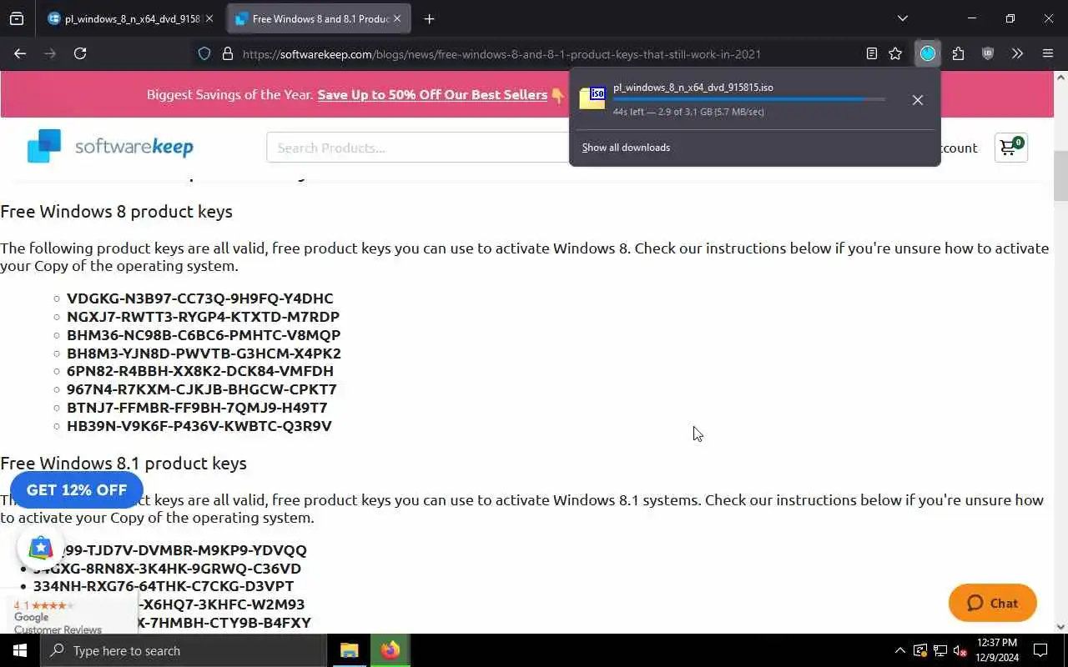Open the notification center icon
The image size is (1068, 667).
click(x=1040, y=650)
